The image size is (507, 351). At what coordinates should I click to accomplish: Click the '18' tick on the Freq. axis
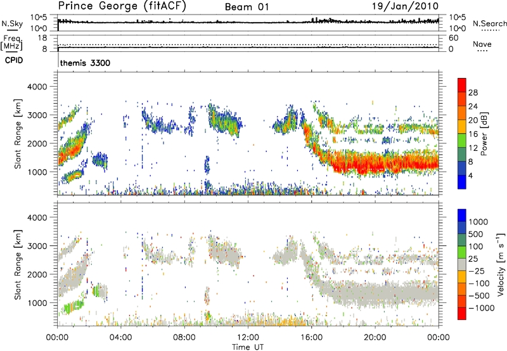[42, 38]
